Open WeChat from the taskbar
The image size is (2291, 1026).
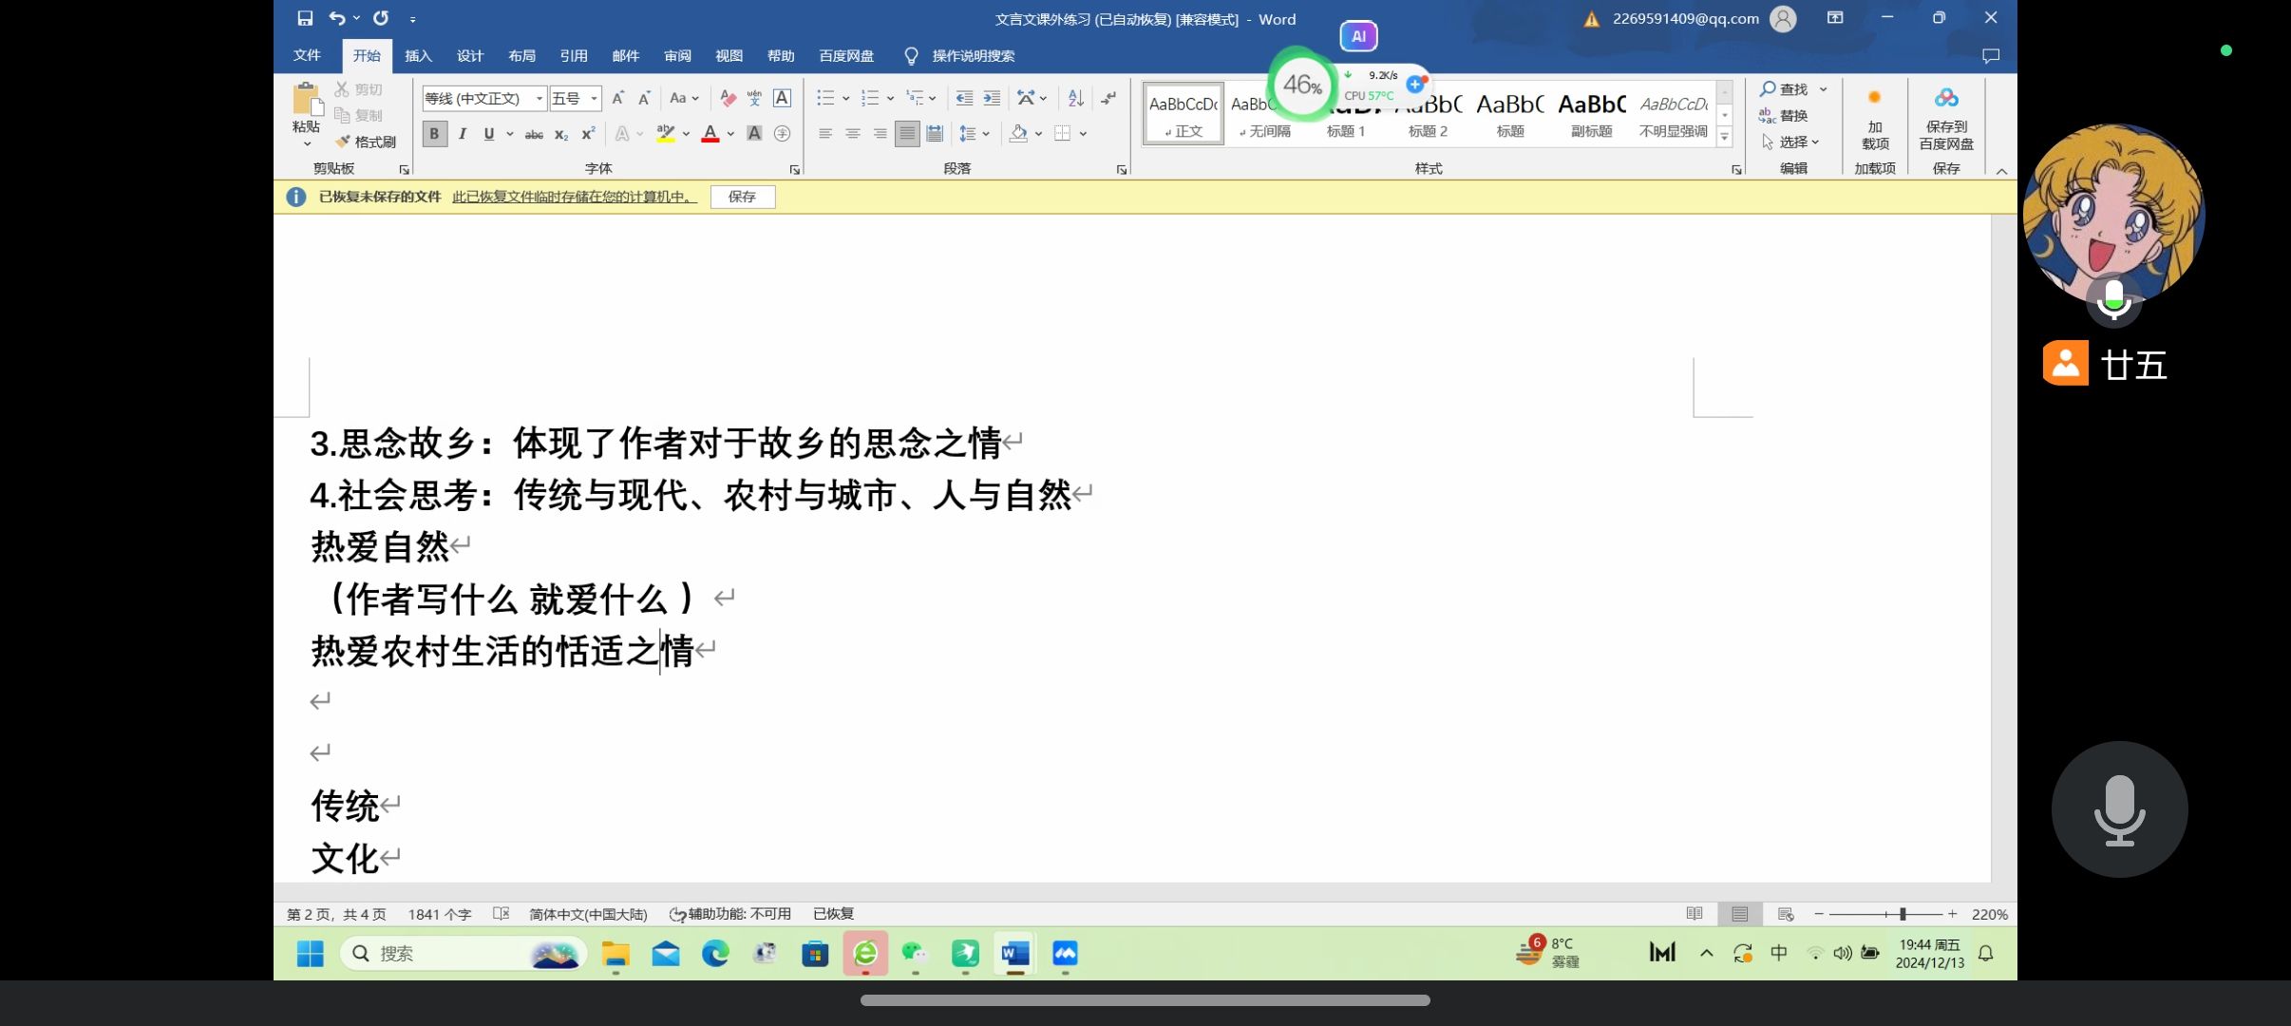pyautogui.click(x=915, y=953)
